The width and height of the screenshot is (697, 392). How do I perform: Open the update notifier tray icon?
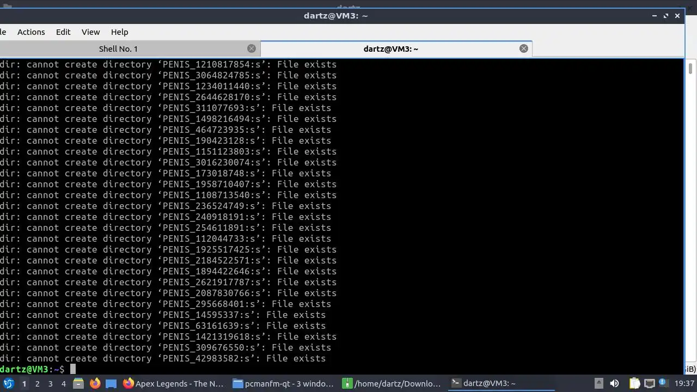pos(663,383)
